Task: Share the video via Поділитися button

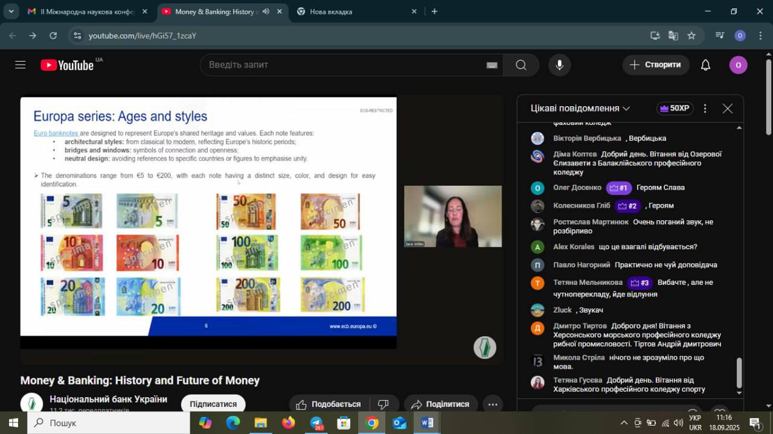Action: click(441, 404)
